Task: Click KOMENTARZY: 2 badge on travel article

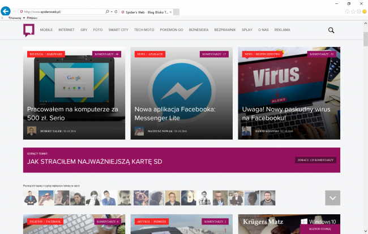Action: (215, 222)
